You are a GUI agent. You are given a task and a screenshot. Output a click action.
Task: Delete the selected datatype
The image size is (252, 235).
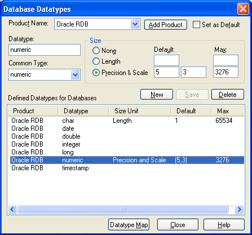[228, 95]
